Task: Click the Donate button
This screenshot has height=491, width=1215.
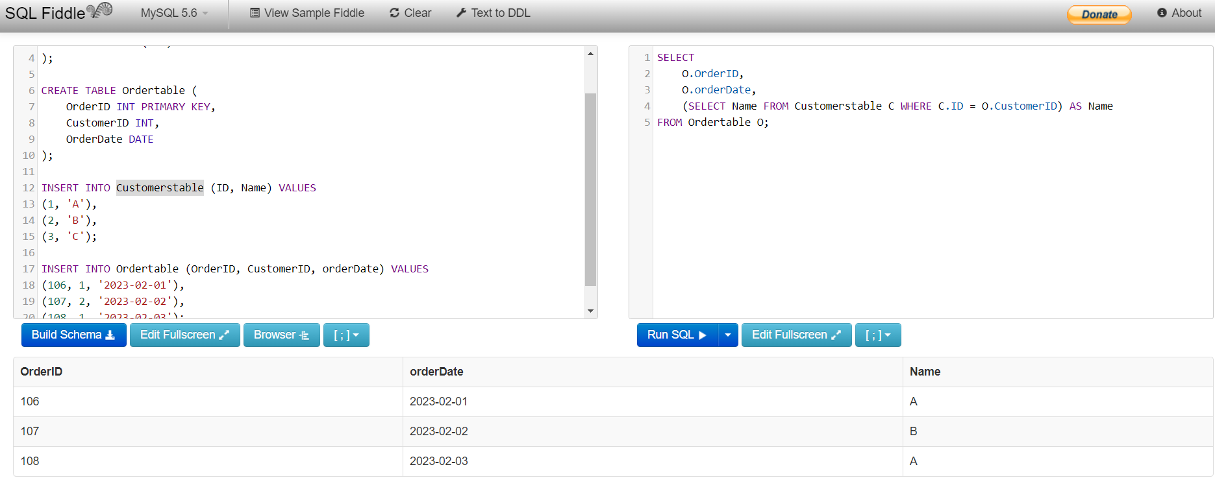Action: (x=1099, y=14)
